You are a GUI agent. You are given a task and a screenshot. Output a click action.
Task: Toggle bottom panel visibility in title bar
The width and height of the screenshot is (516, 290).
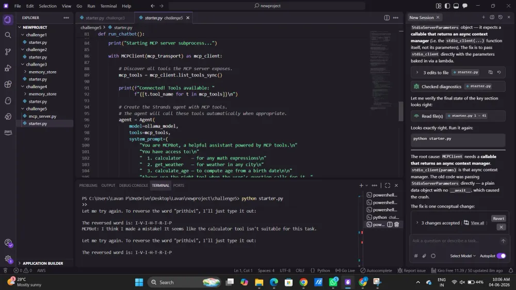456,6
